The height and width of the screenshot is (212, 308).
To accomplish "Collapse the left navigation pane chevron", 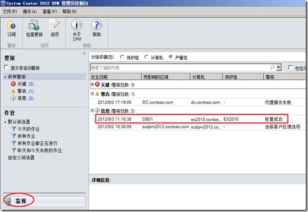I will (84, 53).
